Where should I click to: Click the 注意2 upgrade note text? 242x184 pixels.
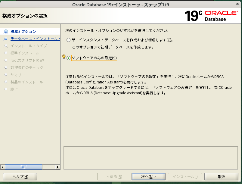click(x=148, y=90)
